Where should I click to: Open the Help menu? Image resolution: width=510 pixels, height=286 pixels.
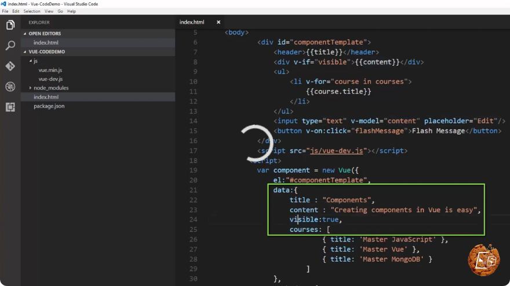71,11
